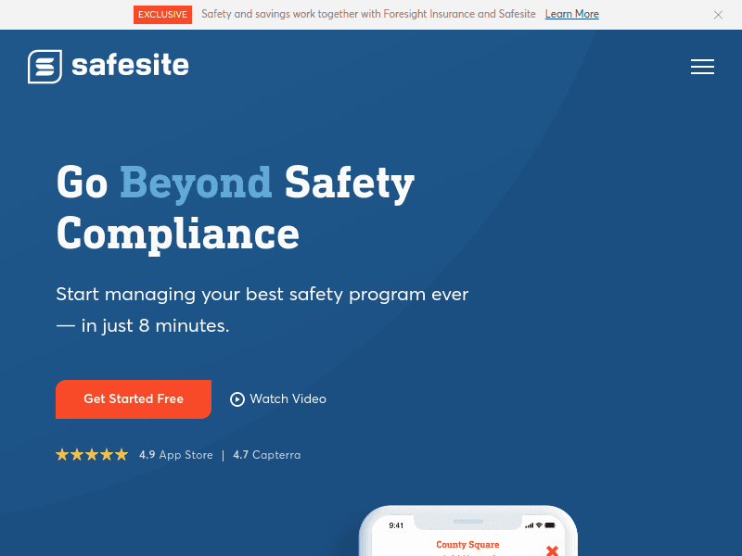Click the fifth star in the rating row

(x=122, y=454)
